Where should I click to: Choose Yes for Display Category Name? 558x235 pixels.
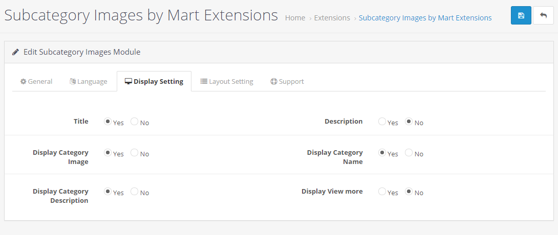click(382, 153)
